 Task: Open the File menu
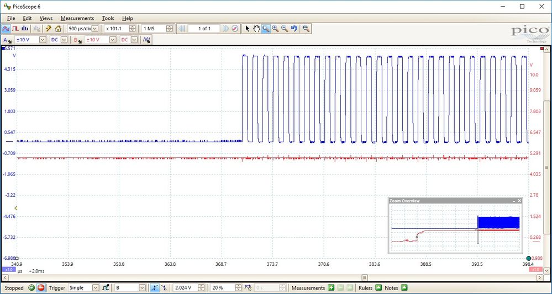click(11, 18)
